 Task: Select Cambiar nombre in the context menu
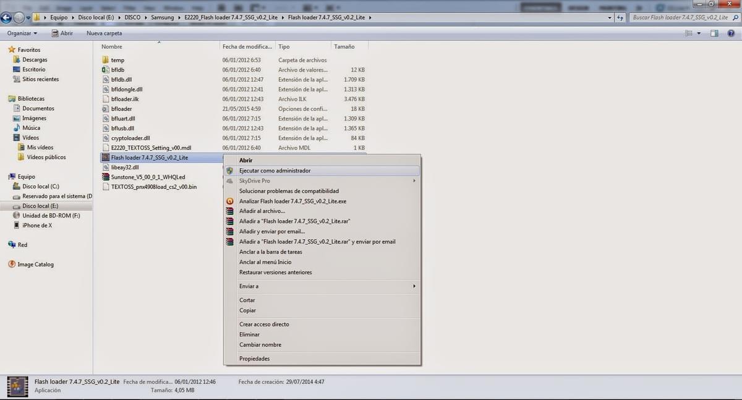coord(260,345)
